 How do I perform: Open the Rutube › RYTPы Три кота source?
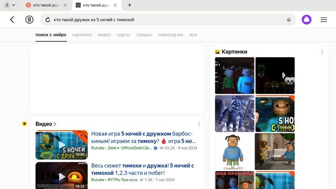point(114,180)
